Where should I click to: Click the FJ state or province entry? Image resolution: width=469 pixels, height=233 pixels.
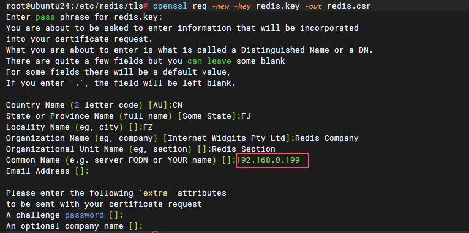[246, 116]
